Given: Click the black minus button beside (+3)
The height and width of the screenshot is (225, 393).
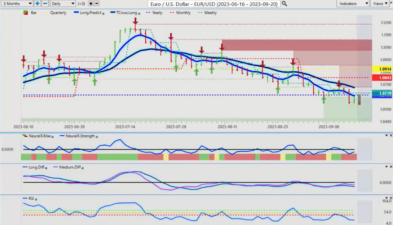Looking at the screenshot, I should pos(96,3).
